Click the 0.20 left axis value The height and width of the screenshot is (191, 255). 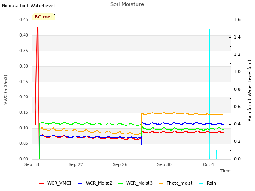point(24,97)
